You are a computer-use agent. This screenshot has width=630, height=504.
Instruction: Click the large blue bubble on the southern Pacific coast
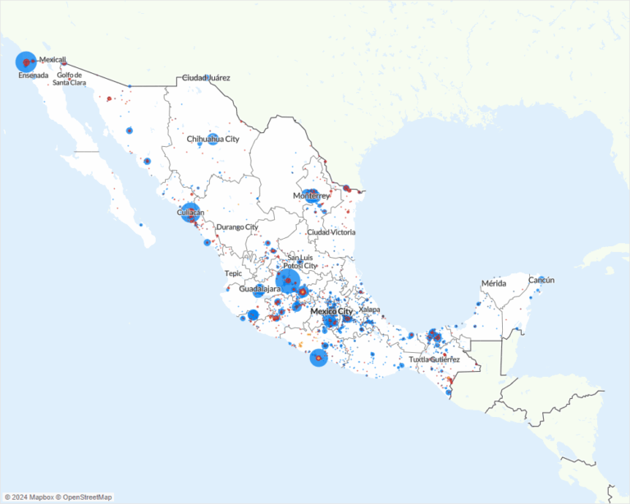click(x=319, y=358)
